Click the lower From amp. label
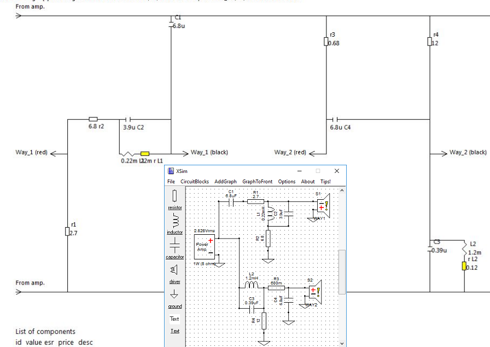This screenshot has width=490, height=347. 30,283
